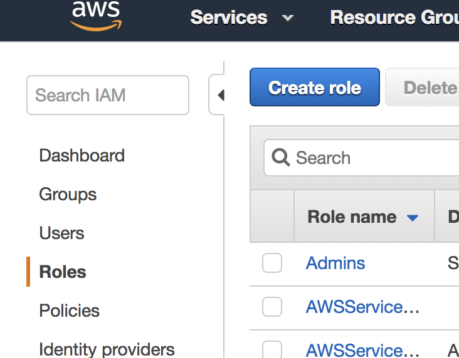
Task: Check the second AWSService role checkbox
Action: (272, 349)
